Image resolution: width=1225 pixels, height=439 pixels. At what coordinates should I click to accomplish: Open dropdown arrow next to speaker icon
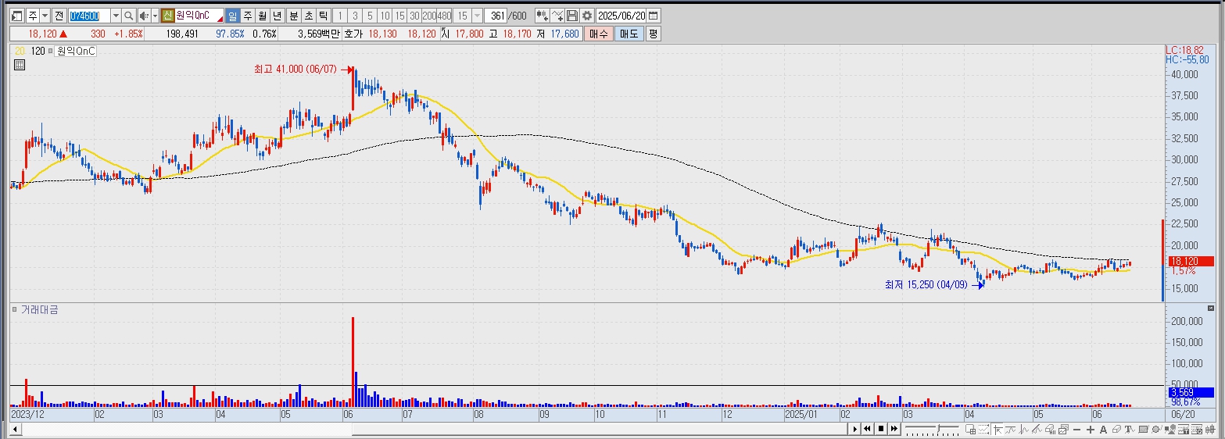[x=155, y=16]
